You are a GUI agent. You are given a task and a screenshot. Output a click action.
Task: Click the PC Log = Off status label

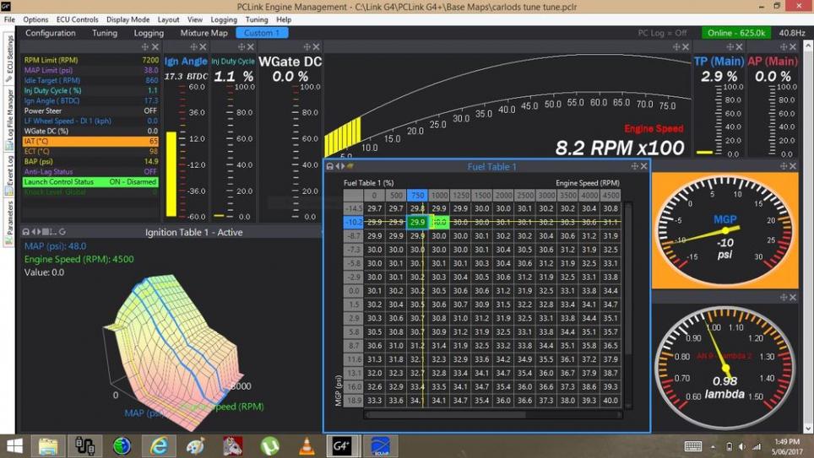662,33
